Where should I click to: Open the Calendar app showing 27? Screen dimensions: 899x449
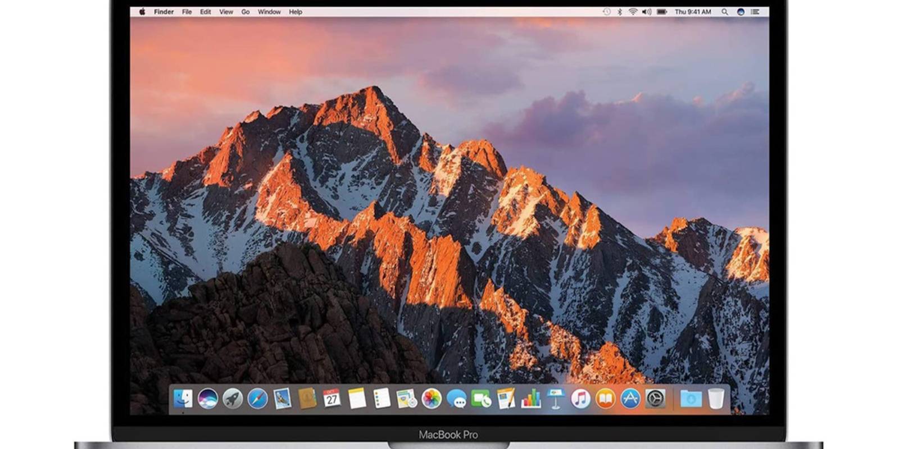[x=332, y=399]
